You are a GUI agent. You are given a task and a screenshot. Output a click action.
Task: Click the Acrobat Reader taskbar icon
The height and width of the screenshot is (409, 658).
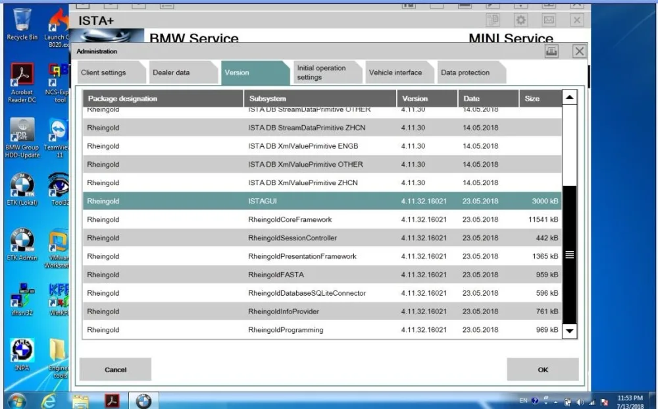coord(112,401)
